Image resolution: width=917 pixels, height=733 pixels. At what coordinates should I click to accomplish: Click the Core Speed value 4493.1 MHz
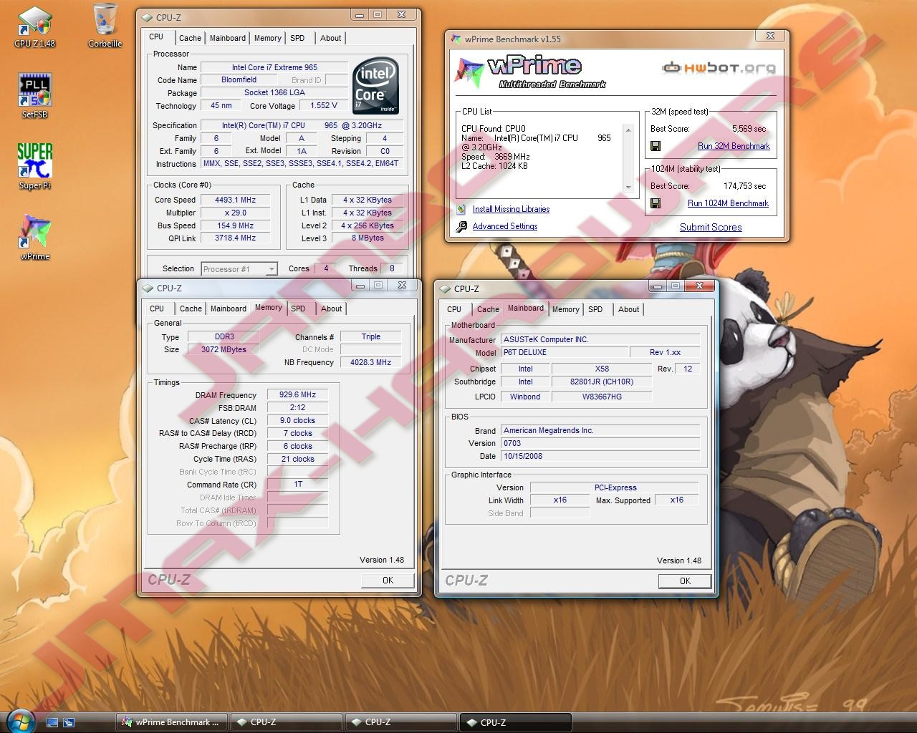point(236,200)
